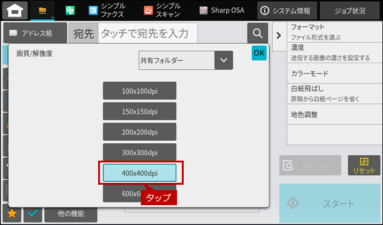Click the magnifier search button
This screenshot has height=225, width=383.
coord(258,33)
